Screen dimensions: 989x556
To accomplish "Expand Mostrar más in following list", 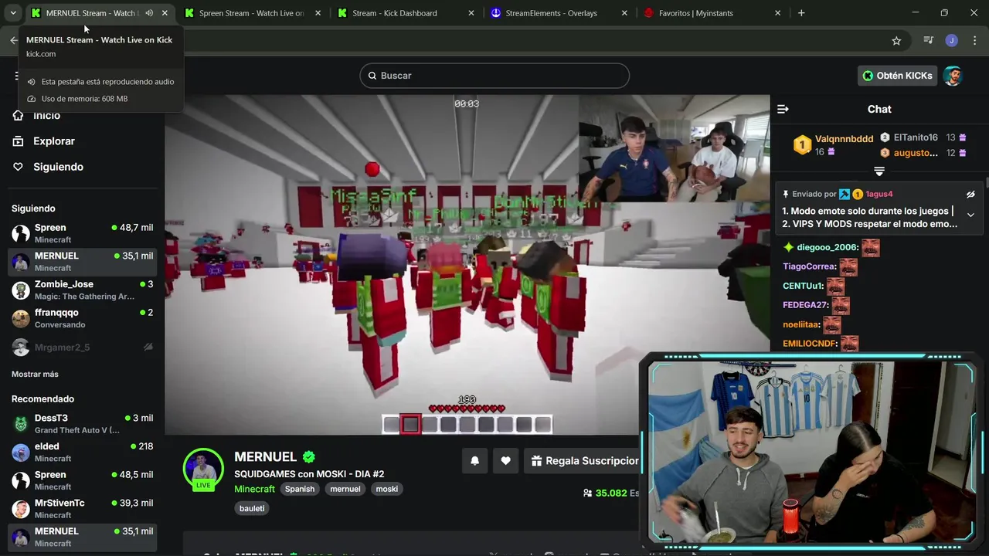I will click(35, 374).
